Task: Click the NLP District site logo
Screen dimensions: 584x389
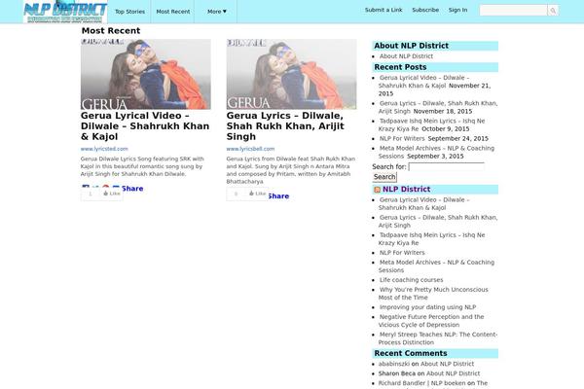Action: pyautogui.click(x=65, y=12)
